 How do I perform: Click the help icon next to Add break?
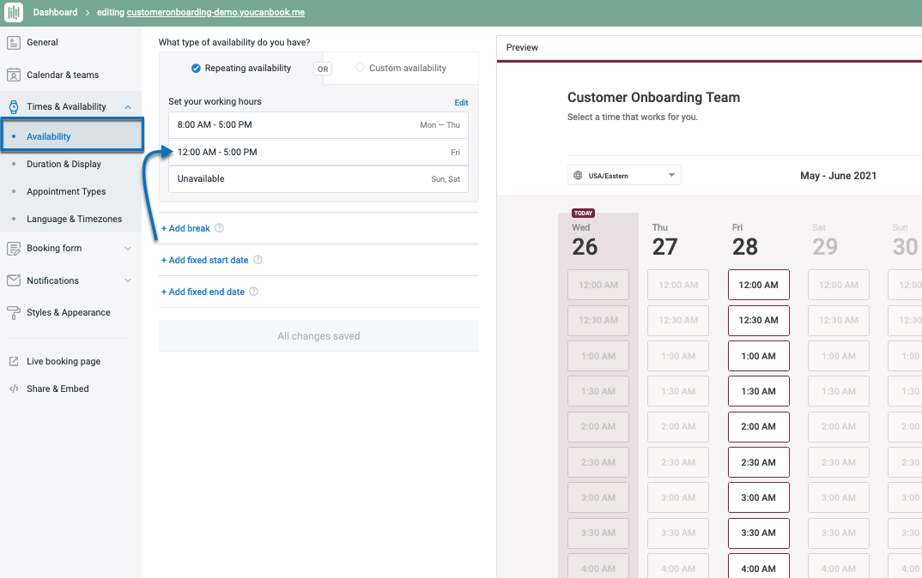pos(219,228)
